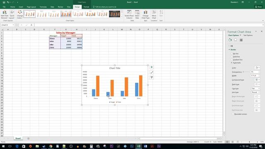Click the Chart Filters funnel button
The width and height of the screenshot is (265, 149).
[152, 77]
